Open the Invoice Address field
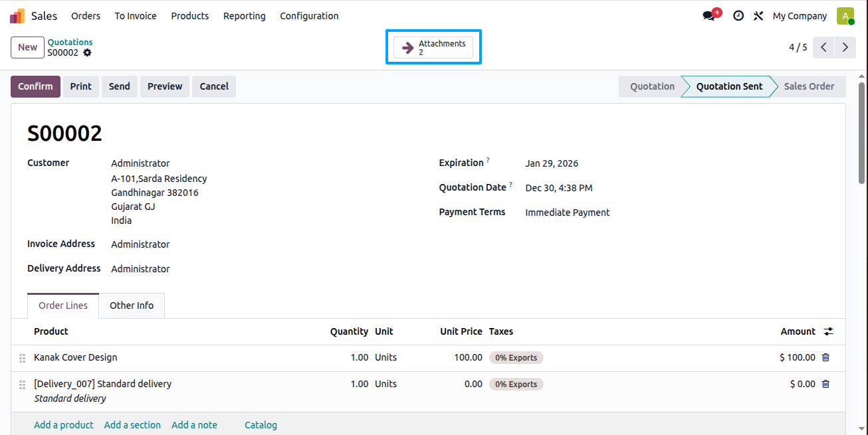 tap(140, 244)
